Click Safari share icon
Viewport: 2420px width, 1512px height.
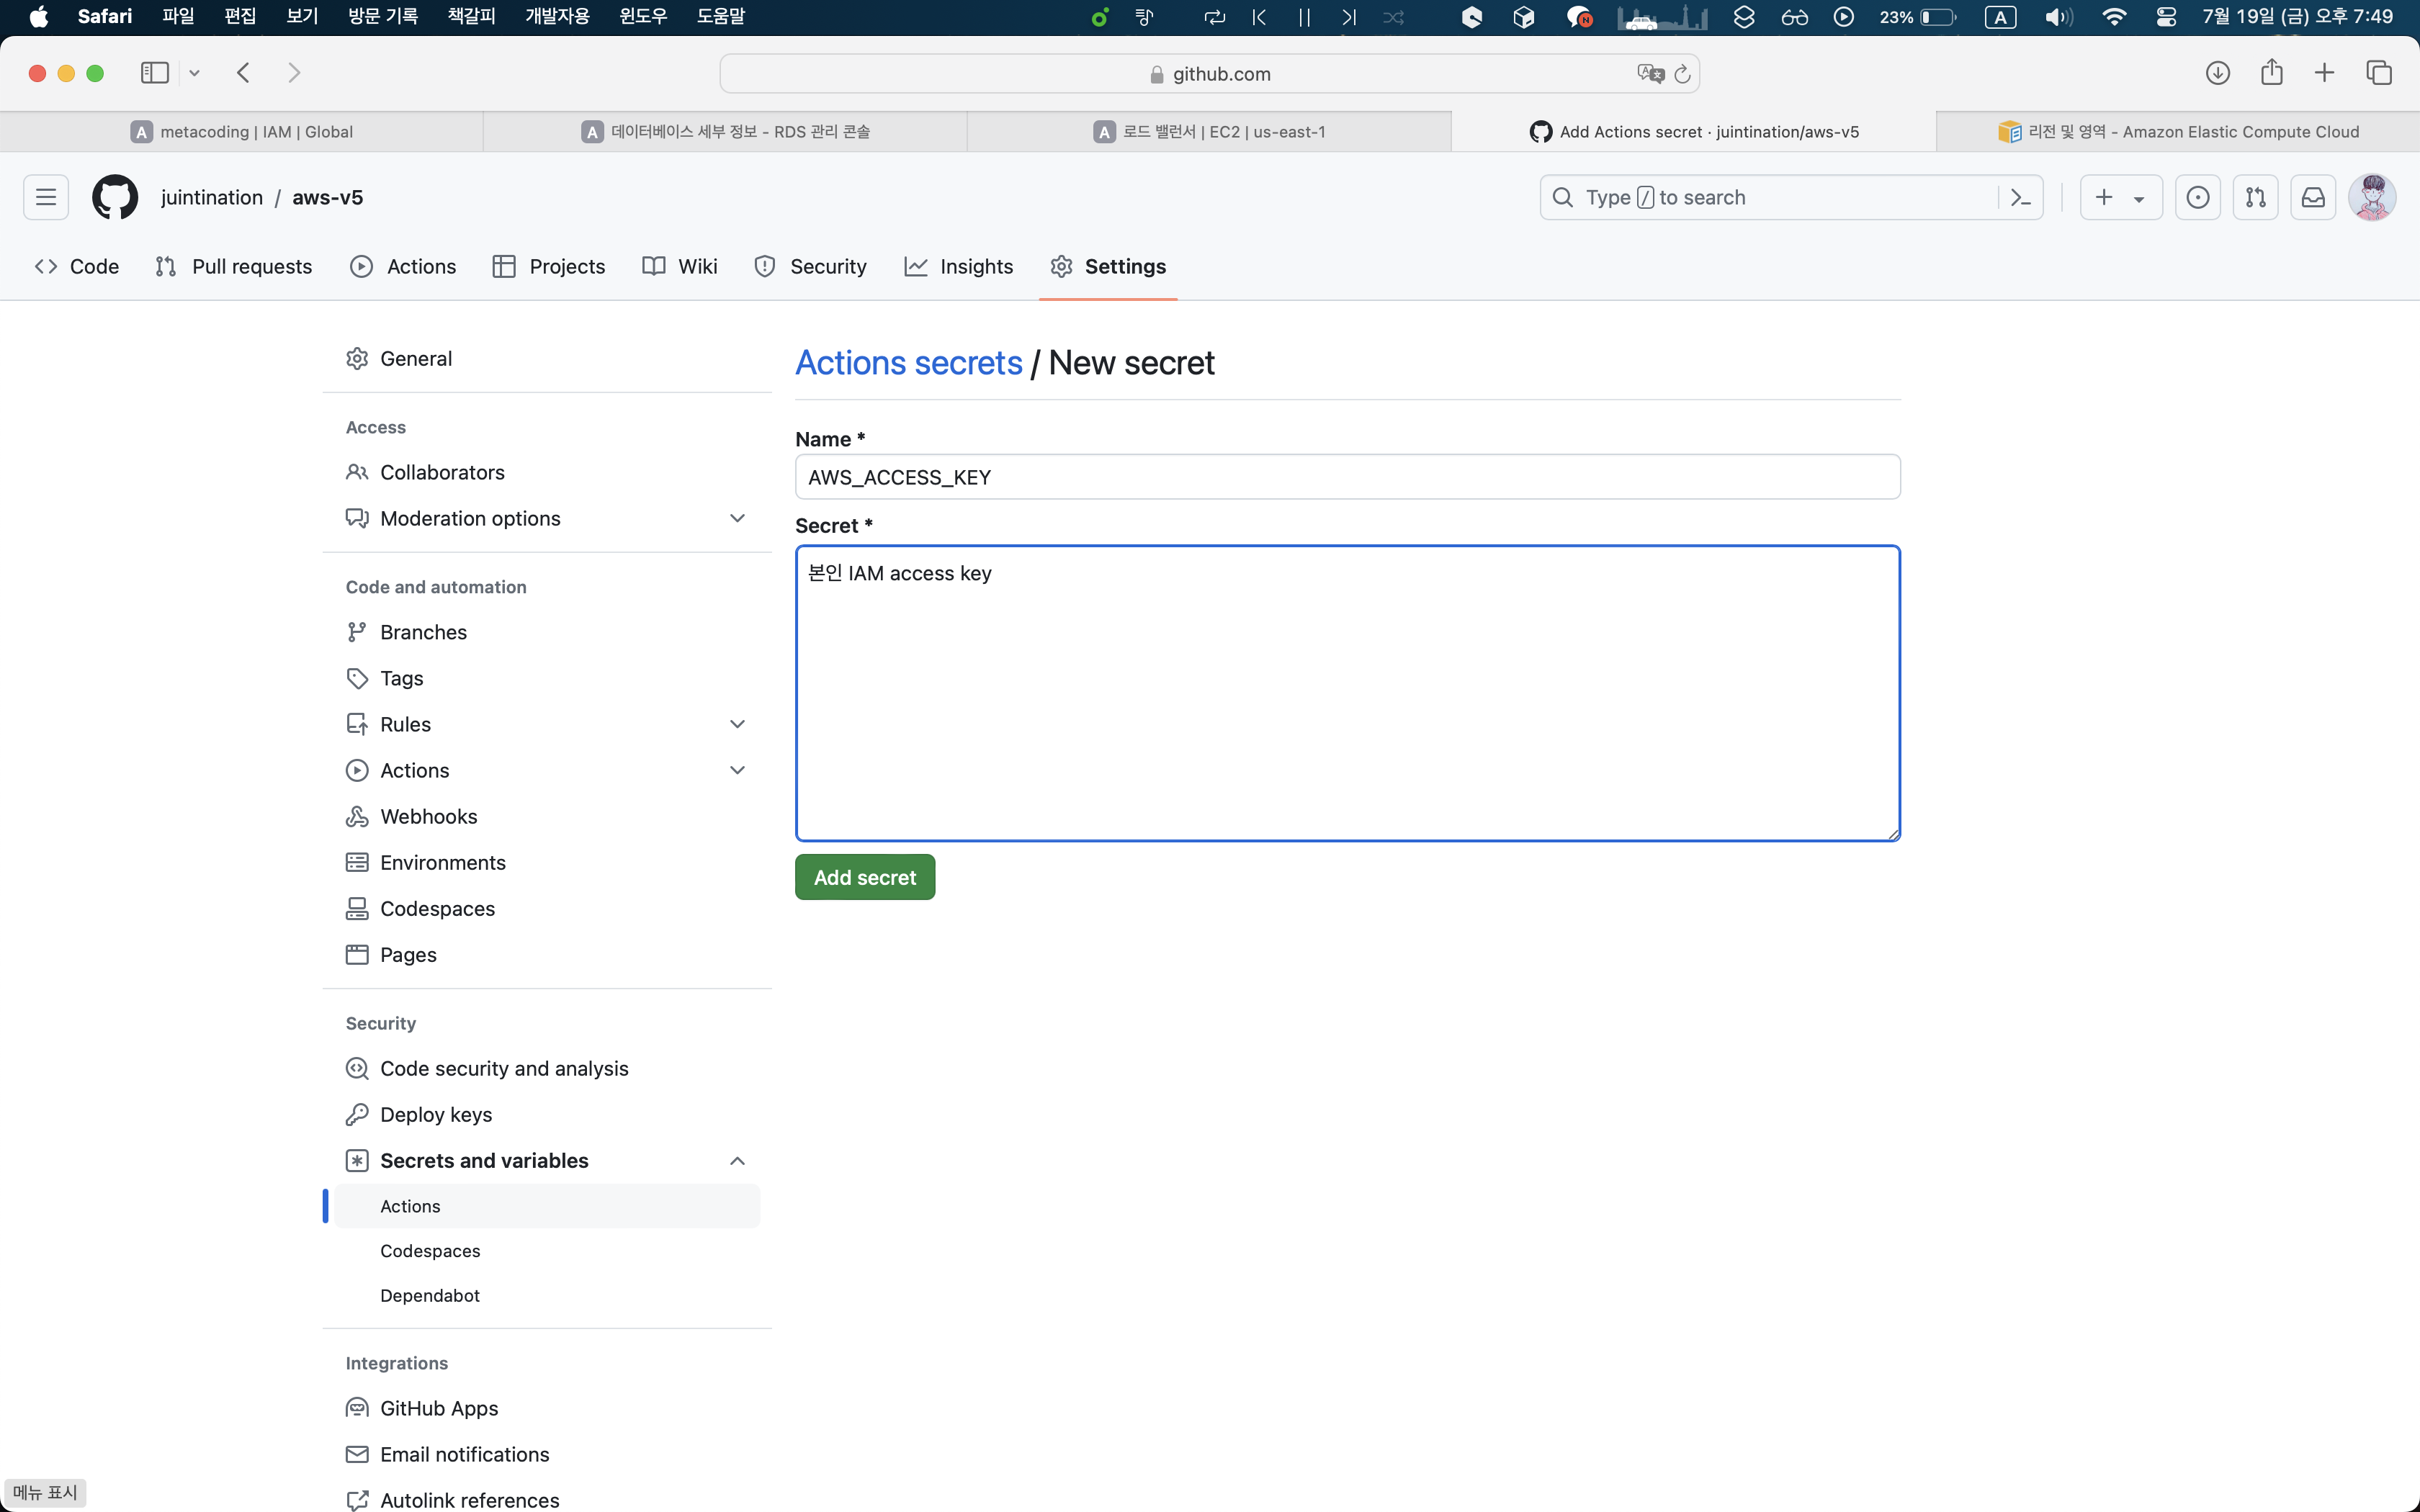click(x=2271, y=73)
